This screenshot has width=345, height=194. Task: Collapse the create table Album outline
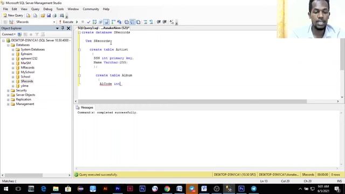click(x=79, y=75)
